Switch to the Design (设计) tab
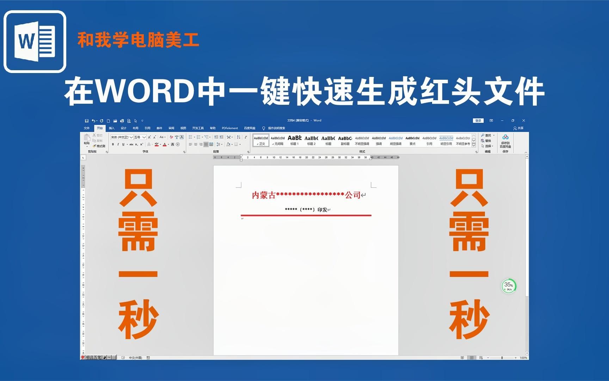The image size is (609, 381). point(123,128)
